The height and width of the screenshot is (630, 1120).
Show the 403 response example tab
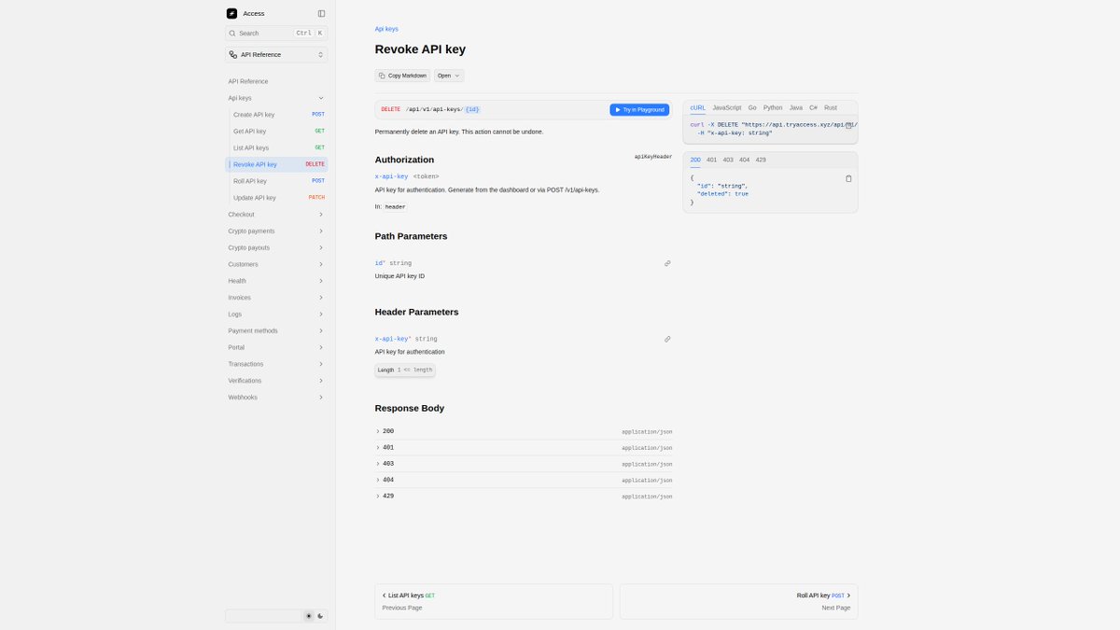click(x=728, y=160)
